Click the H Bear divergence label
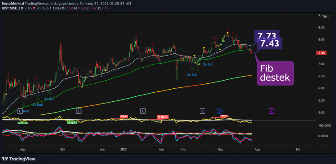Viewport: 336px width, 164px height. pyautogui.click(x=163, y=117)
